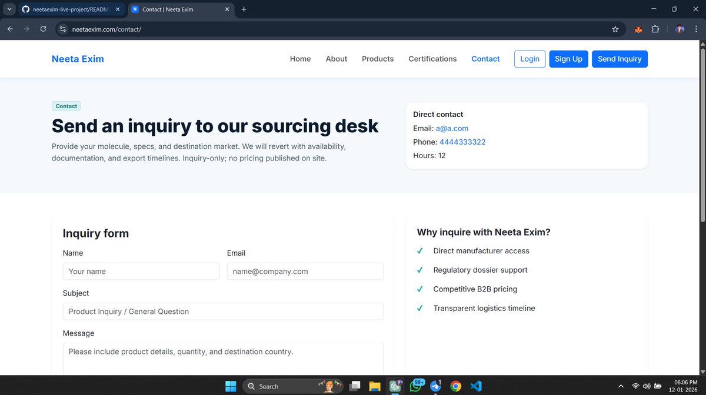
Task: Toggle bookmark star for this page
Action: (615, 29)
